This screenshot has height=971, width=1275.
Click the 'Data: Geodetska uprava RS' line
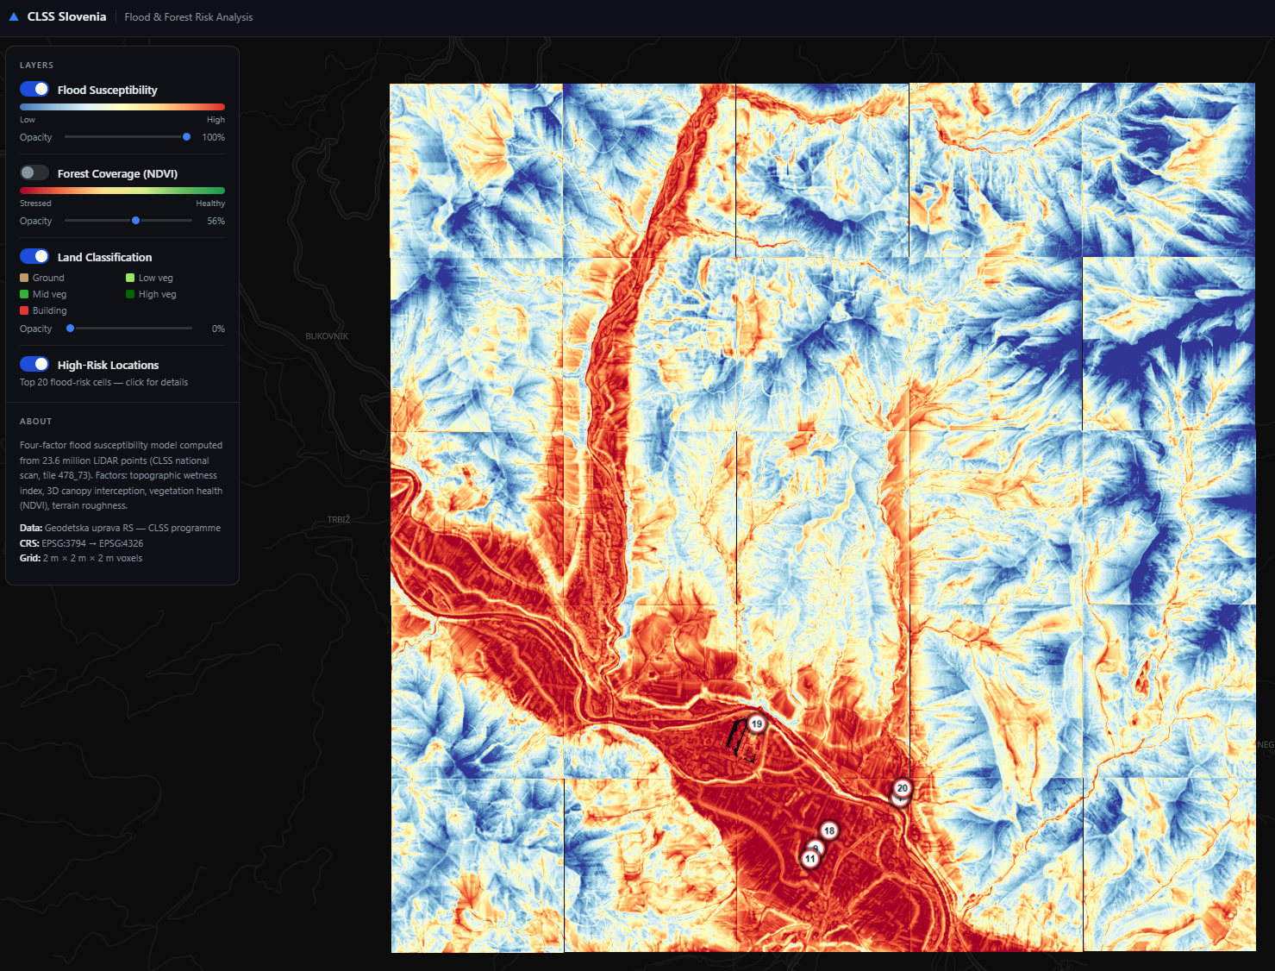120,528
